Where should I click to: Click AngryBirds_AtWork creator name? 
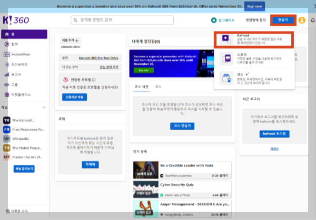click(179, 215)
